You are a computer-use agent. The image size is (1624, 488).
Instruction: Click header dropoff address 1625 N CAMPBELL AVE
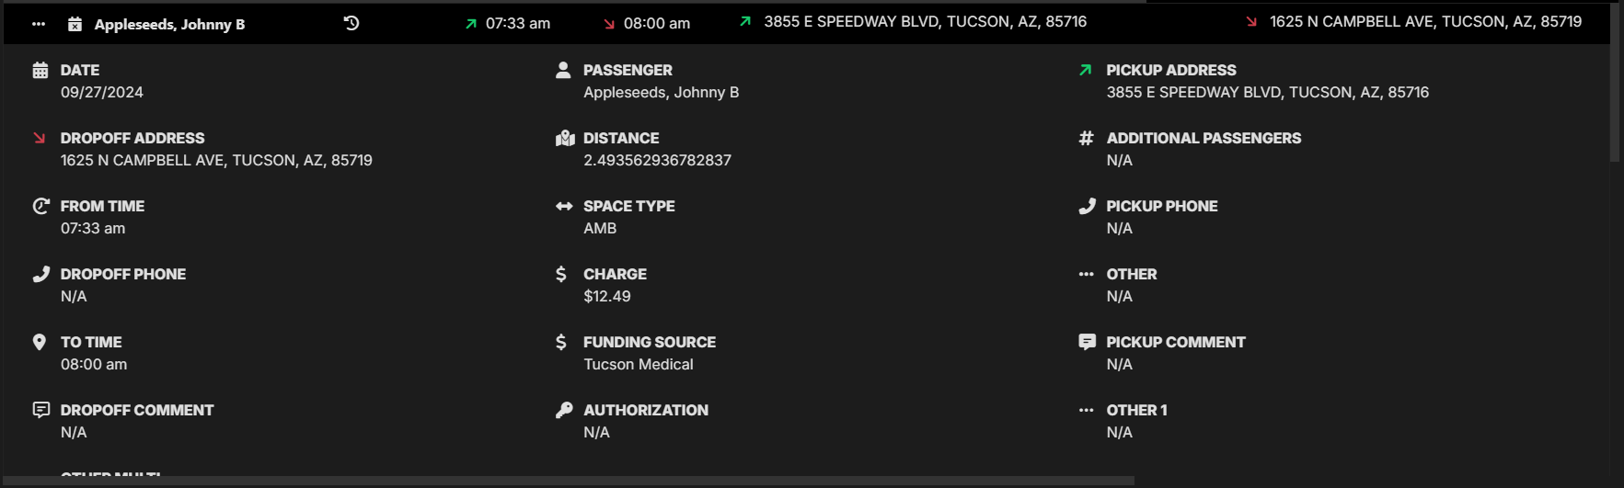[x=1425, y=21]
